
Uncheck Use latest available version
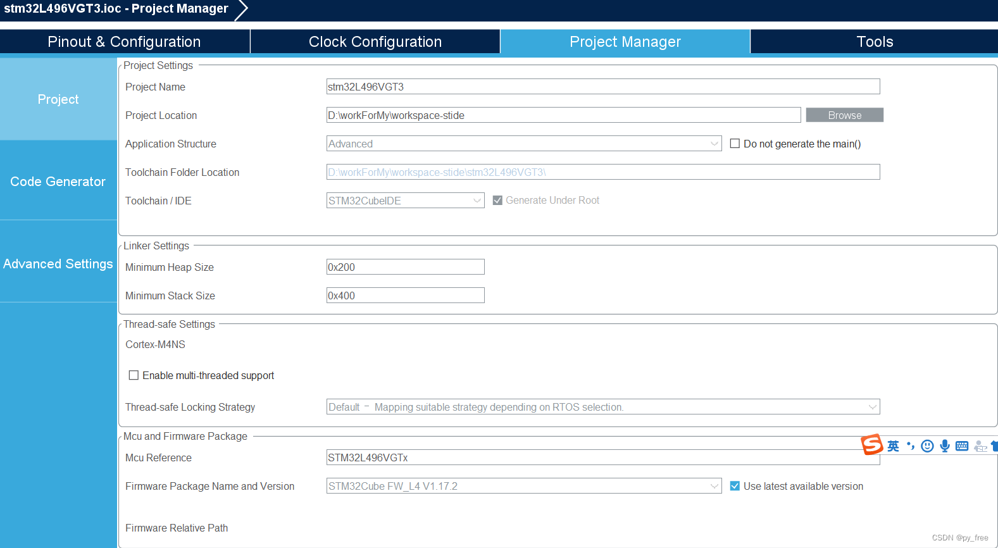click(735, 486)
